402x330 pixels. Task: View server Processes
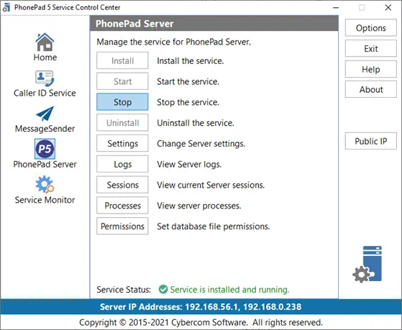tap(122, 206)
